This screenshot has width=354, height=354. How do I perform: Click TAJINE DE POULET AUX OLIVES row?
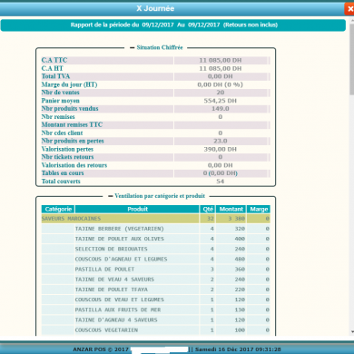tap(156, 239)
